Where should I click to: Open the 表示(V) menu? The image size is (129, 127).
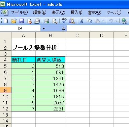coord(58,12)
